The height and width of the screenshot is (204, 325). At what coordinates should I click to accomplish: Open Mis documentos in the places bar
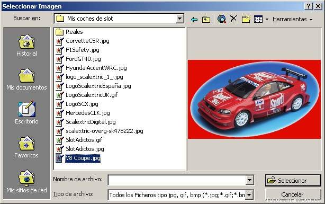27,79
